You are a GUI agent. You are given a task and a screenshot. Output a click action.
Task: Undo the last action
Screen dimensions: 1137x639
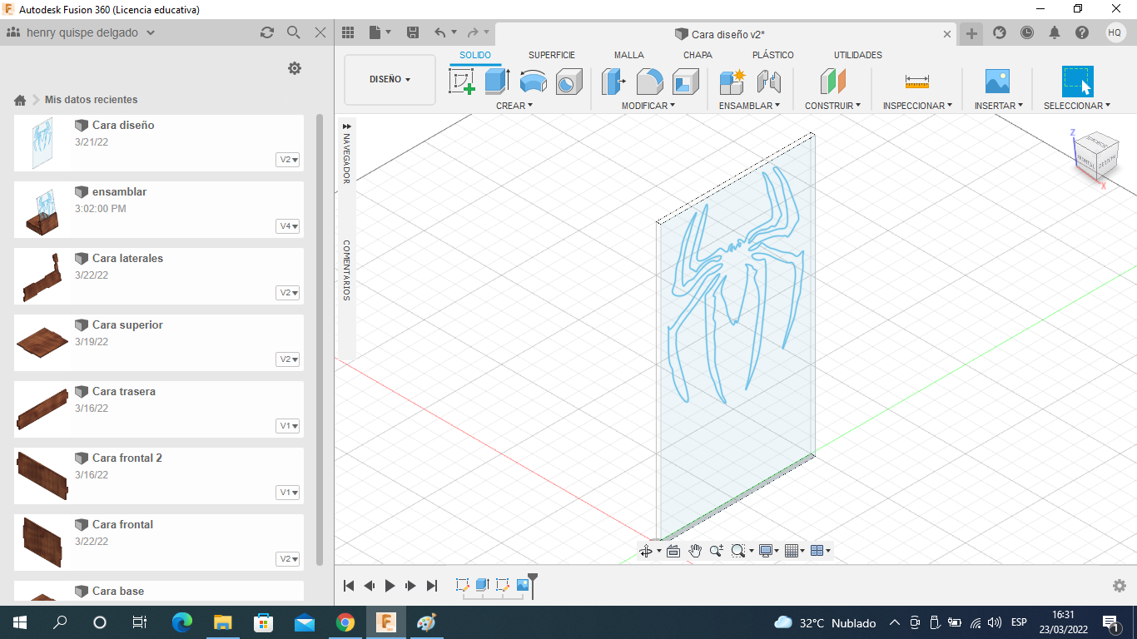[439, 32]
